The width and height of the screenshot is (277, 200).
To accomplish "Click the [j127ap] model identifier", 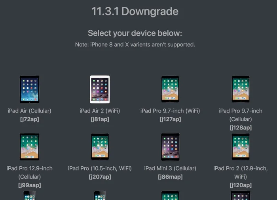I will [x=170, y=119].
